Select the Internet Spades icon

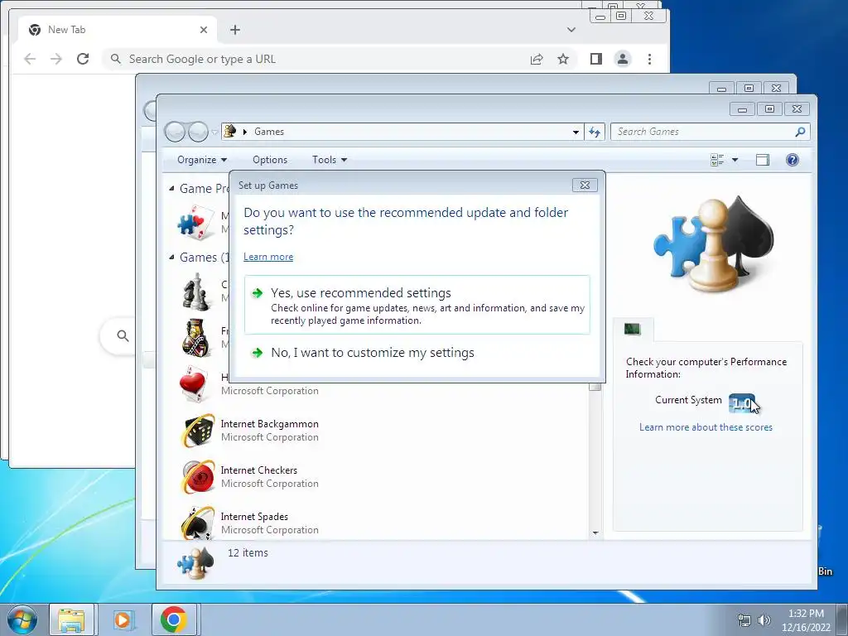pyautogui.click(x=197, y=523)
